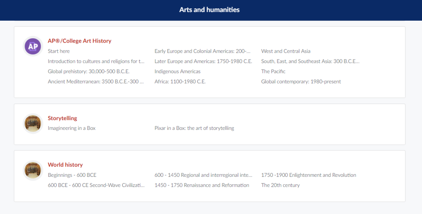This screenshot has width=422, height=214.
Task: Open the Indigenous Americas unit
Action: (x=177, y=72)
